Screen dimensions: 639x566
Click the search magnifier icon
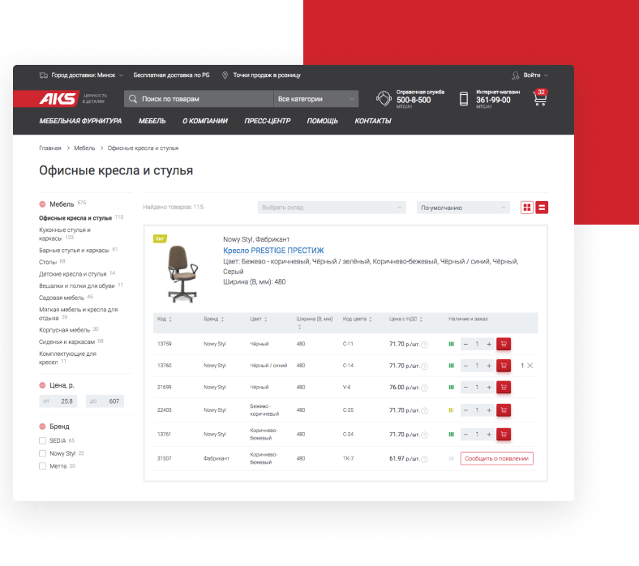click(133, 99)
